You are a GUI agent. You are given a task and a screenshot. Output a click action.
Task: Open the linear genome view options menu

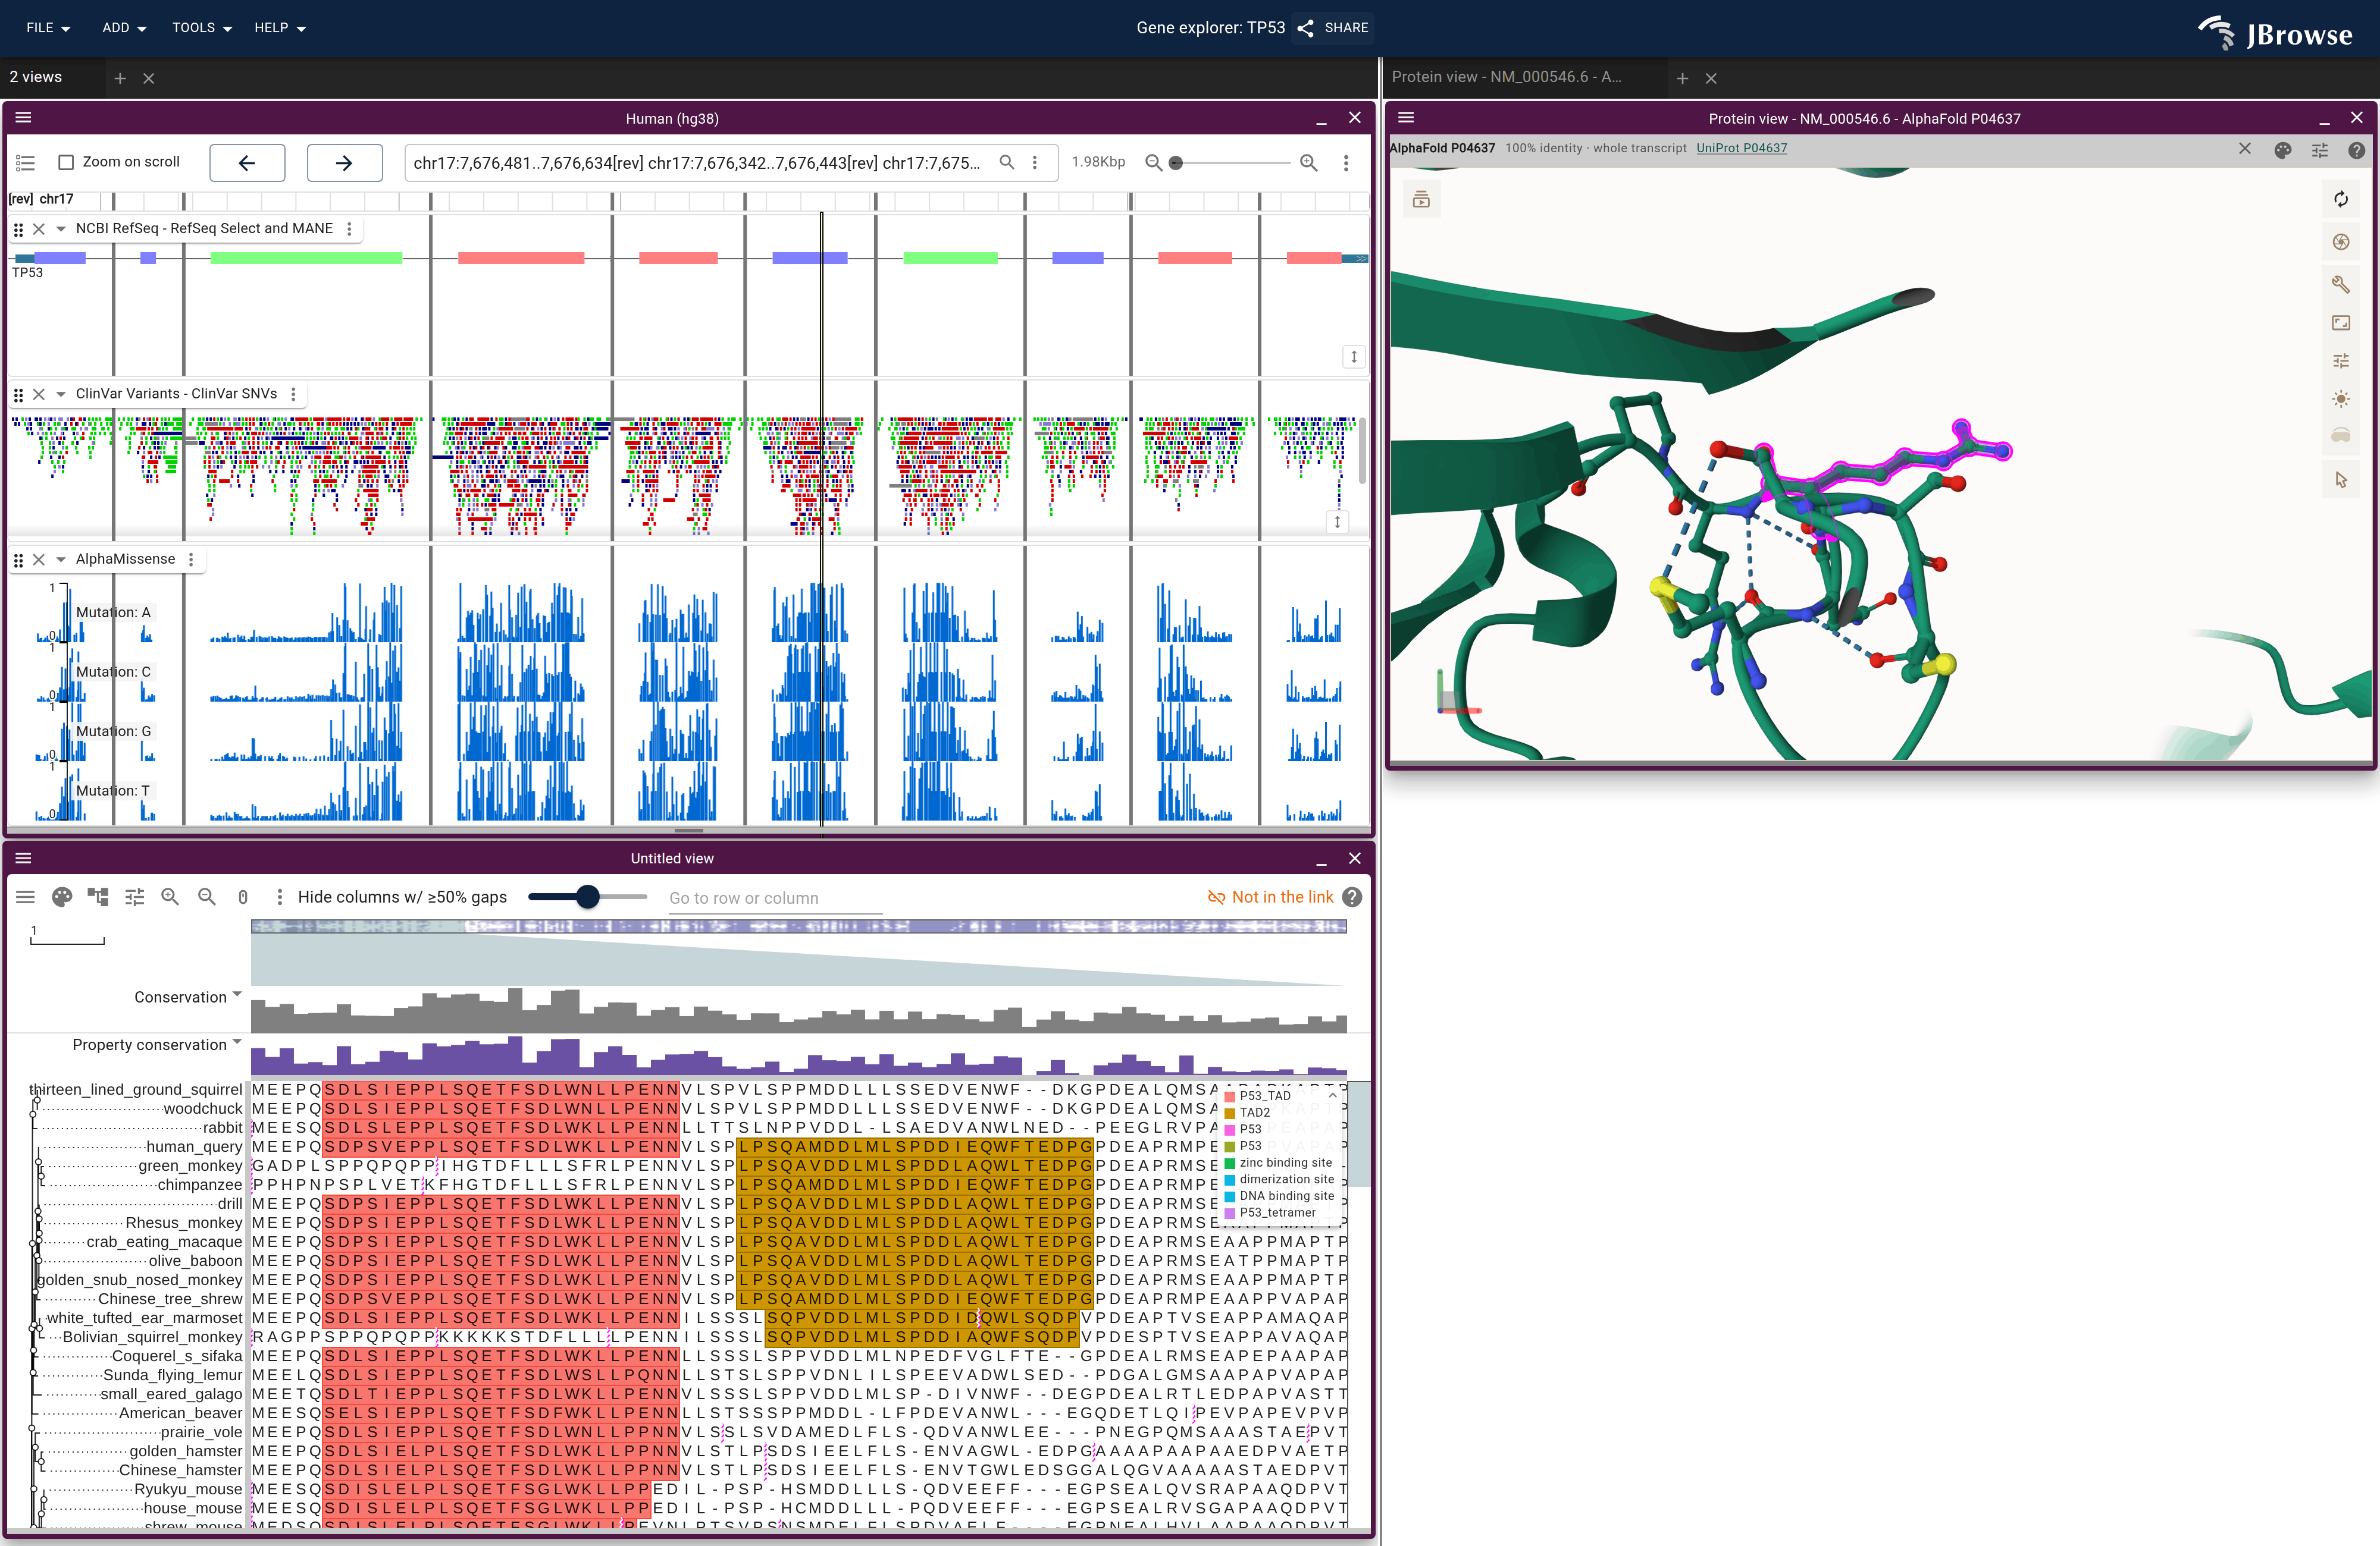[1346, 162]
